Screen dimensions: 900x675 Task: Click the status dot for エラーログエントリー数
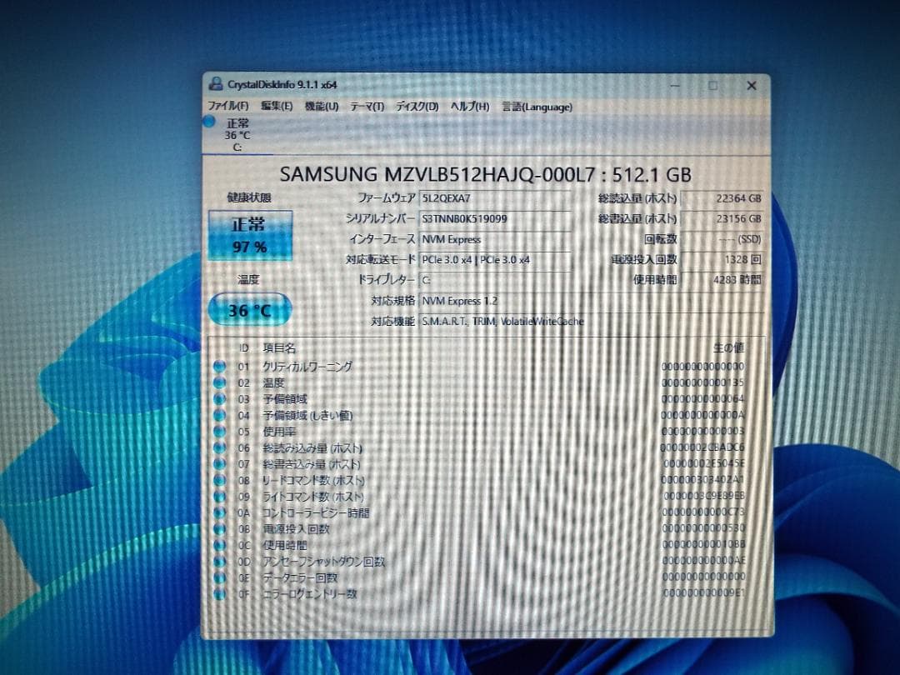pos(218,594)
